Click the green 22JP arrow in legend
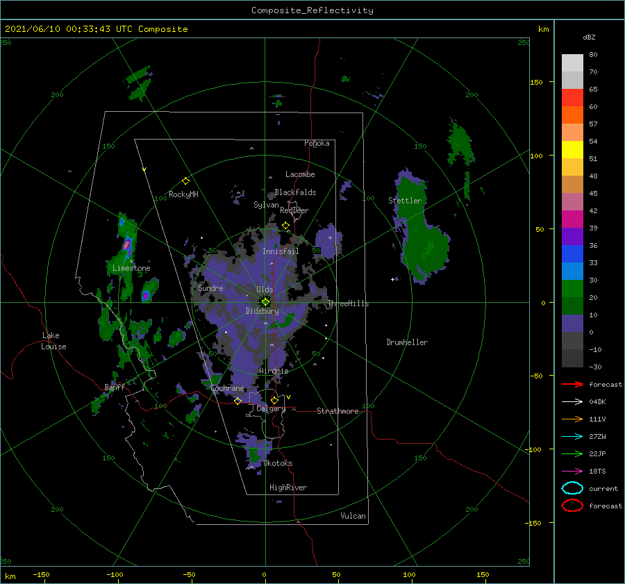 coord(572,453)
